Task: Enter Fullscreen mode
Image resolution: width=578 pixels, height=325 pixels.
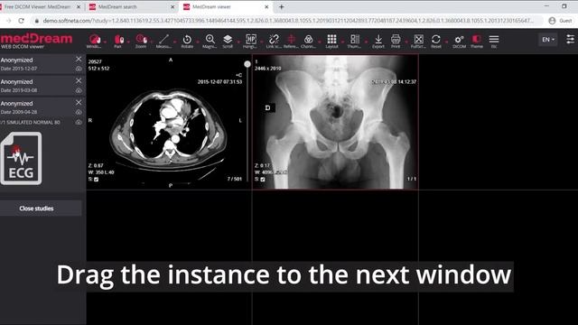Action: pyautogui.click(x=418, y=41)
